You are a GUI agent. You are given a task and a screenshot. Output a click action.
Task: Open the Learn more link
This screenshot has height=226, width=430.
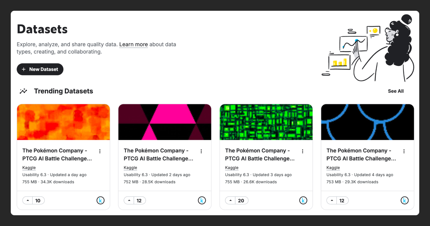point(133,44)
